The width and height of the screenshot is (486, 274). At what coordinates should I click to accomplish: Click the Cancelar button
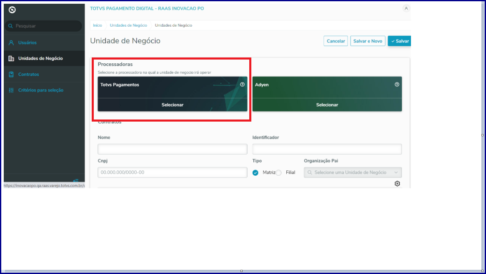pyautogui.click(x=336, y=41)
